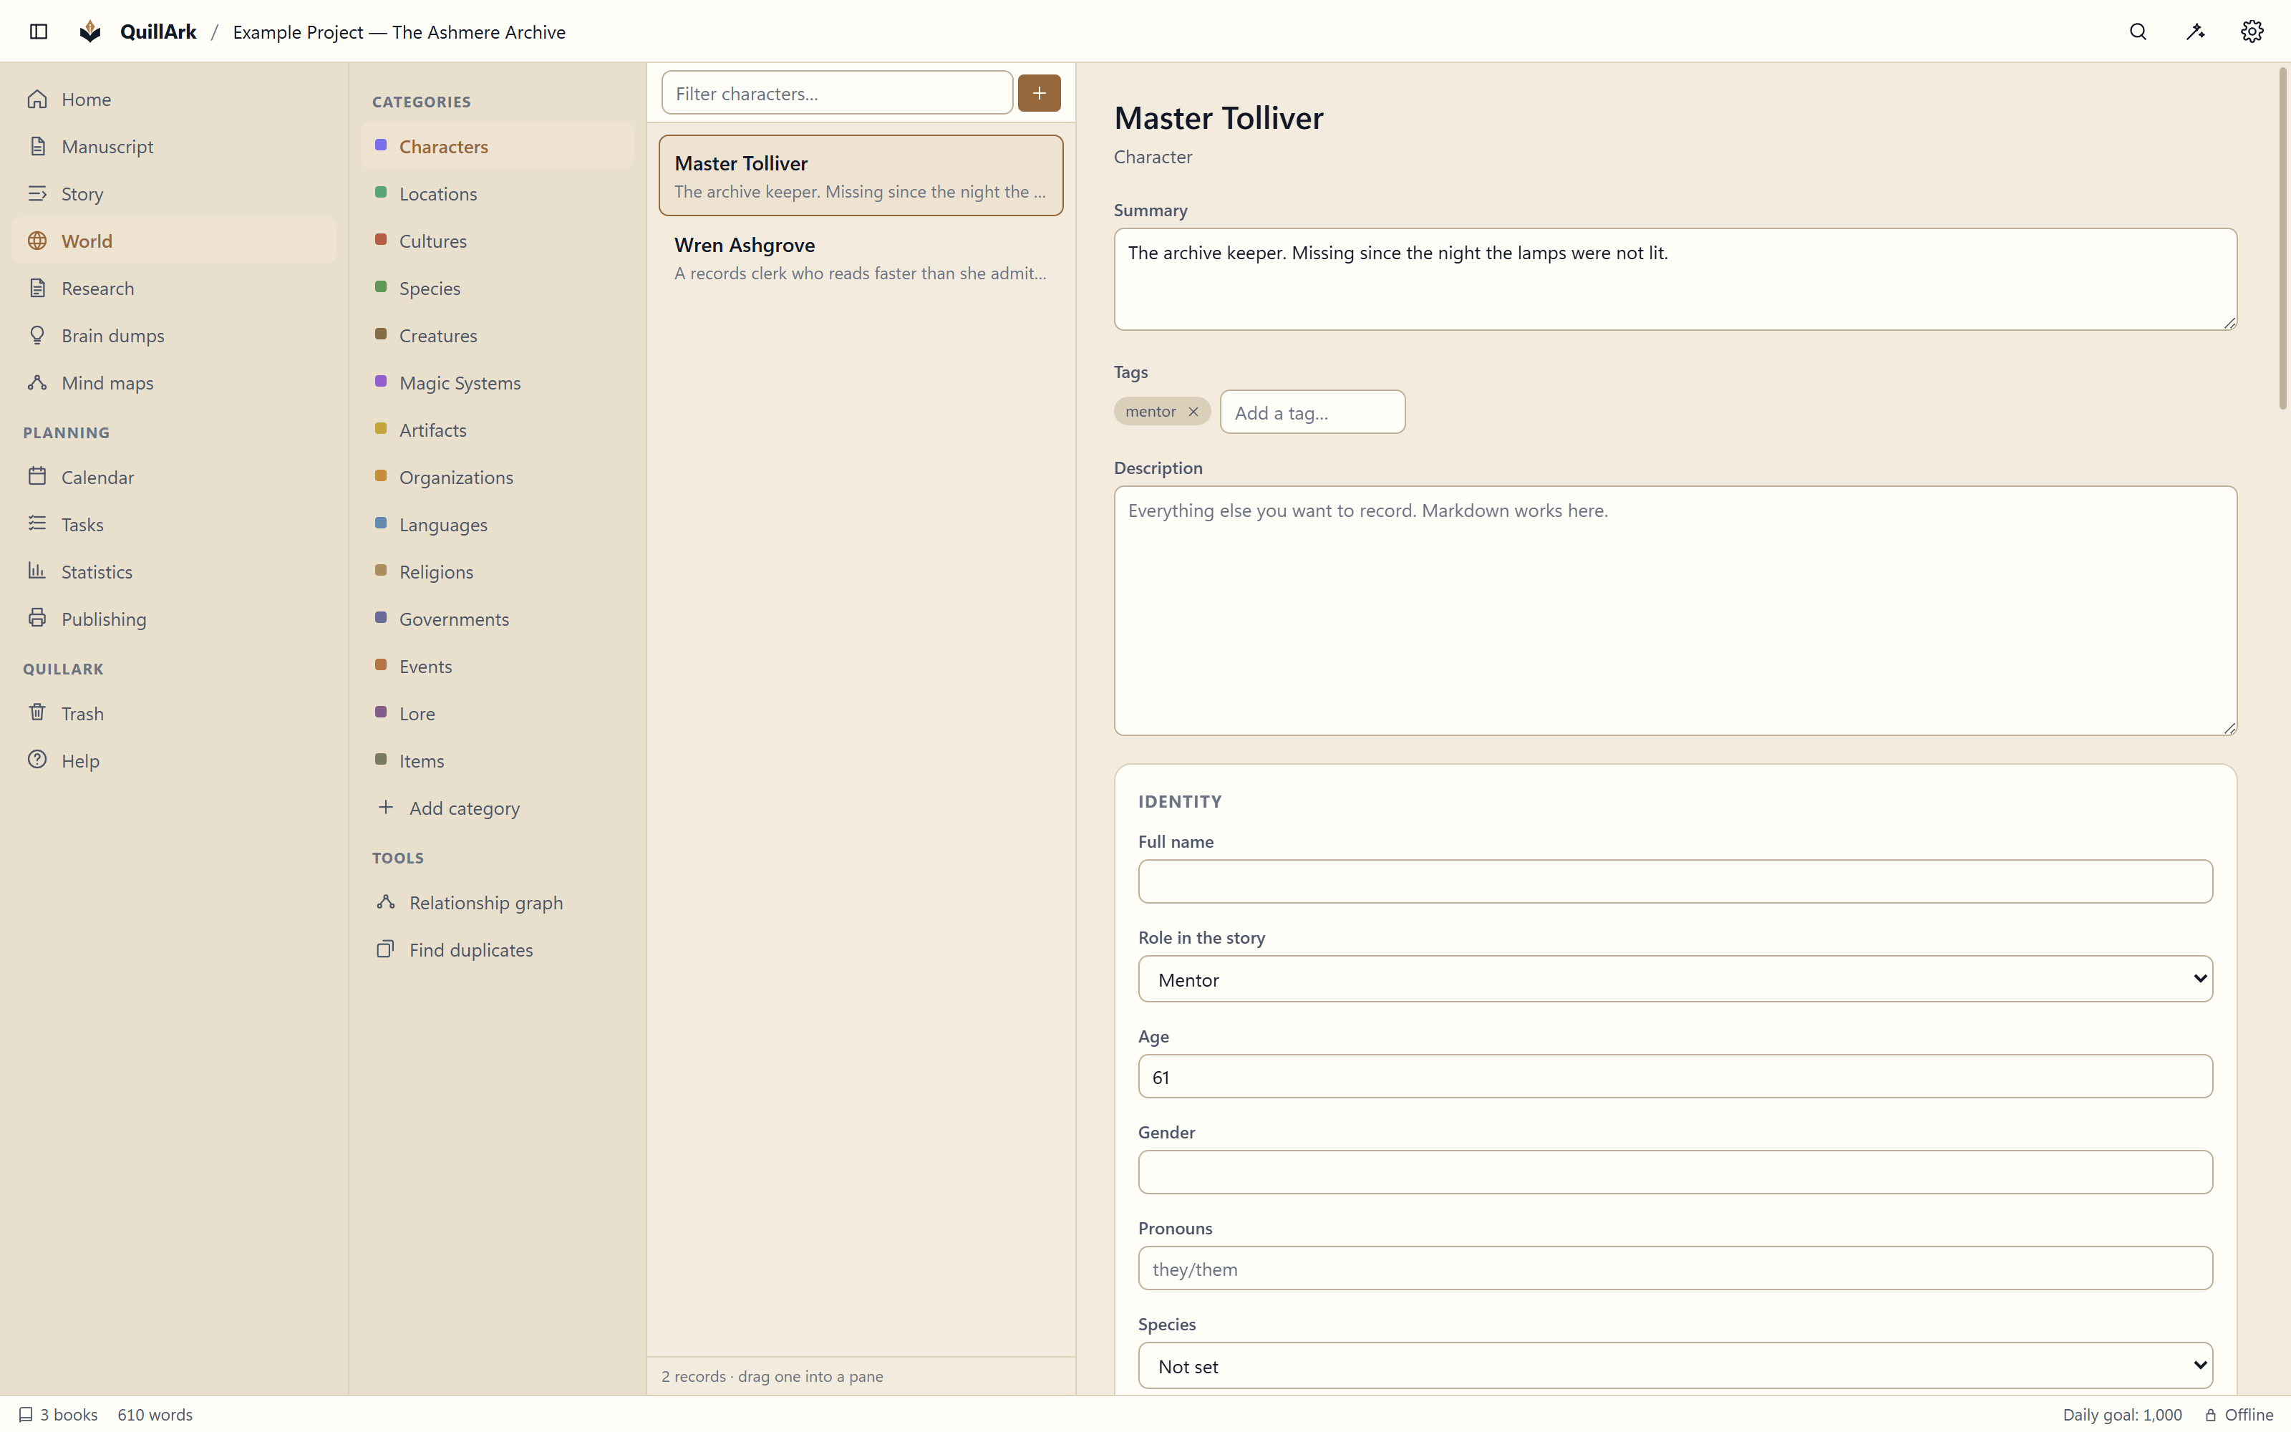This screenshot has height=1432, width=2291.
Task: Click the Brain dumps lightbulb icon
Action: 37,335
